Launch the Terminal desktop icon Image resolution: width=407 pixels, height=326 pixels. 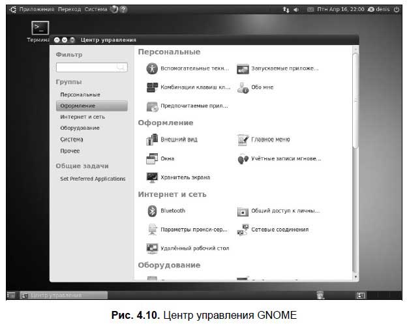(40, 28)
